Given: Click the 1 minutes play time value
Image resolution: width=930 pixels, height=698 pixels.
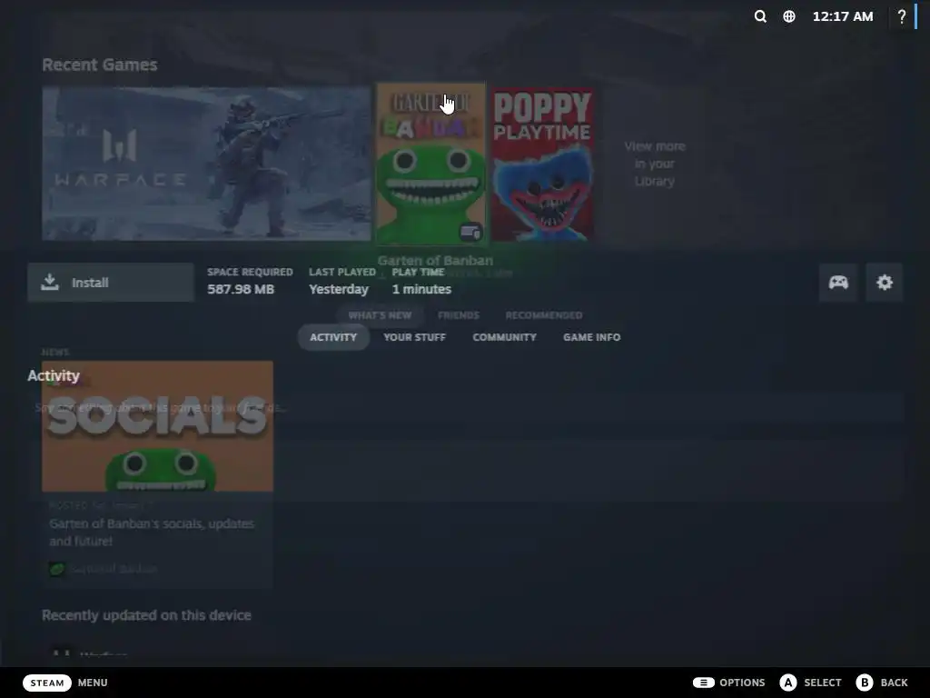Looking at the screenshot, I should 421,289.
